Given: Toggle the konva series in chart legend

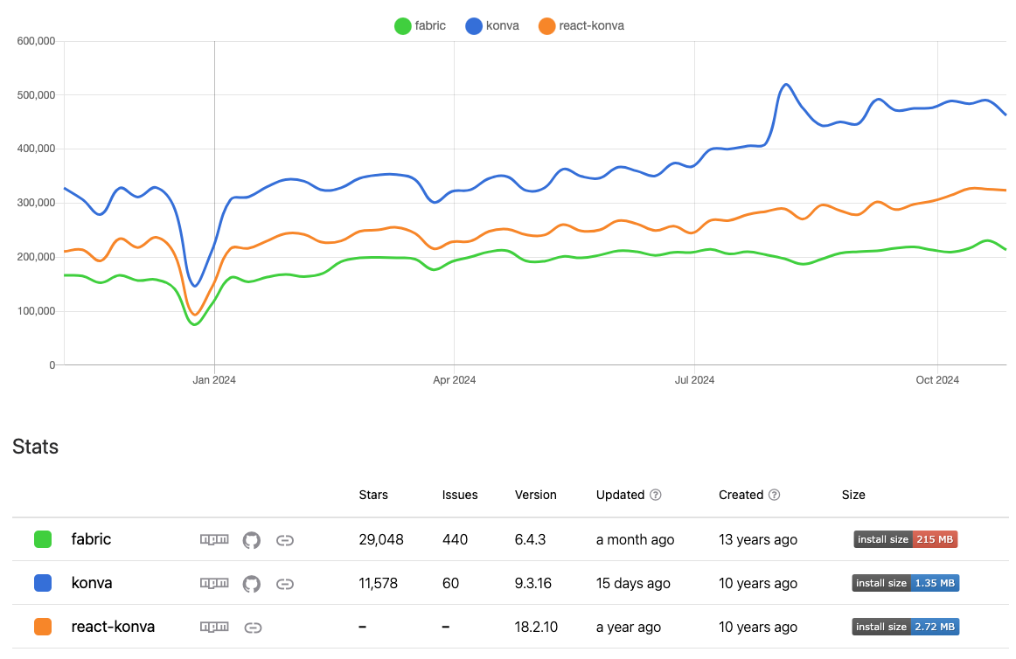Looking at the screenshot, I should pyautogui.click(x=492, y=26).
